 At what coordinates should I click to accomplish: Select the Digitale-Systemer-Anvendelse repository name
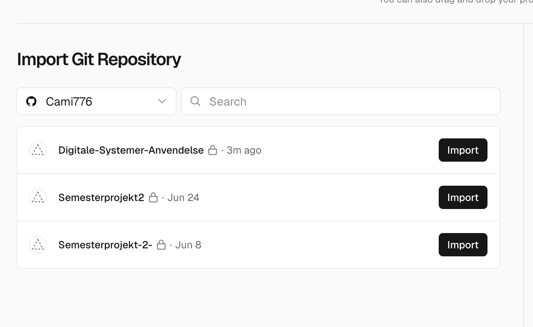(x=131, y=150)
